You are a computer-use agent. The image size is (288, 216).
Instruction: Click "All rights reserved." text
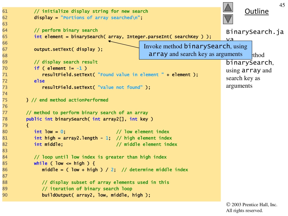coord(244,210)
